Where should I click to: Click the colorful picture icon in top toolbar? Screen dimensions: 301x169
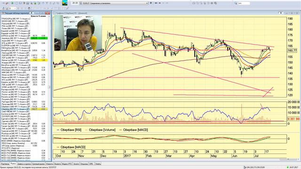pos(65,3)
